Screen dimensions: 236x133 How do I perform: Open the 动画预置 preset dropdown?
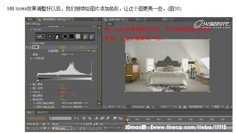click(75, 51)
